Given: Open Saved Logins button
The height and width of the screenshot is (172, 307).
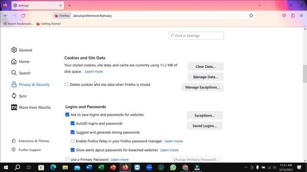Looking at the screenshot, I should (x=205, y=126).
